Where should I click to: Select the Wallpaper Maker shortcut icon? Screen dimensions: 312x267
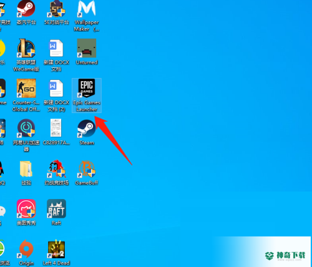tap(87, 8)
